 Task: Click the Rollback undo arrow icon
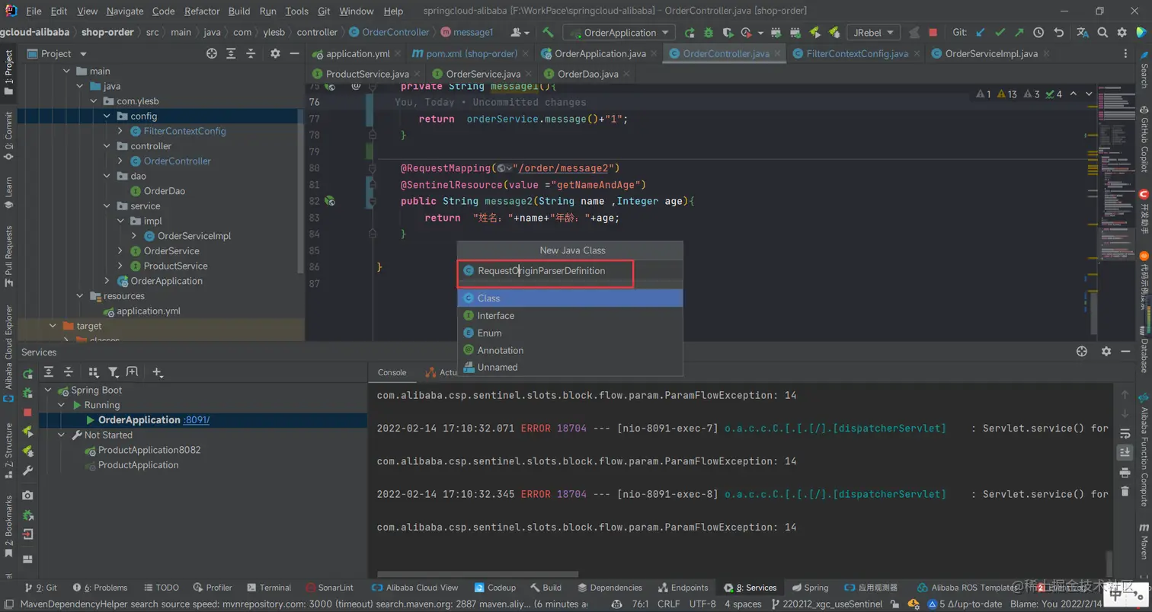point(1058,33)
